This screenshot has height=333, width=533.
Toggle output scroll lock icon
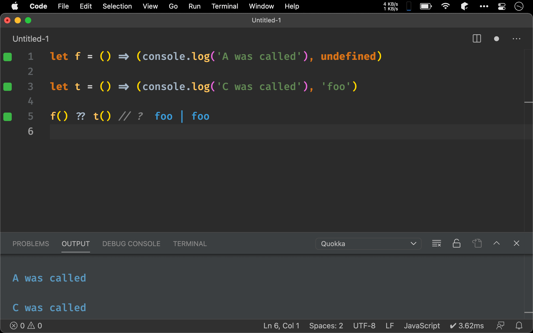point(456,244)
